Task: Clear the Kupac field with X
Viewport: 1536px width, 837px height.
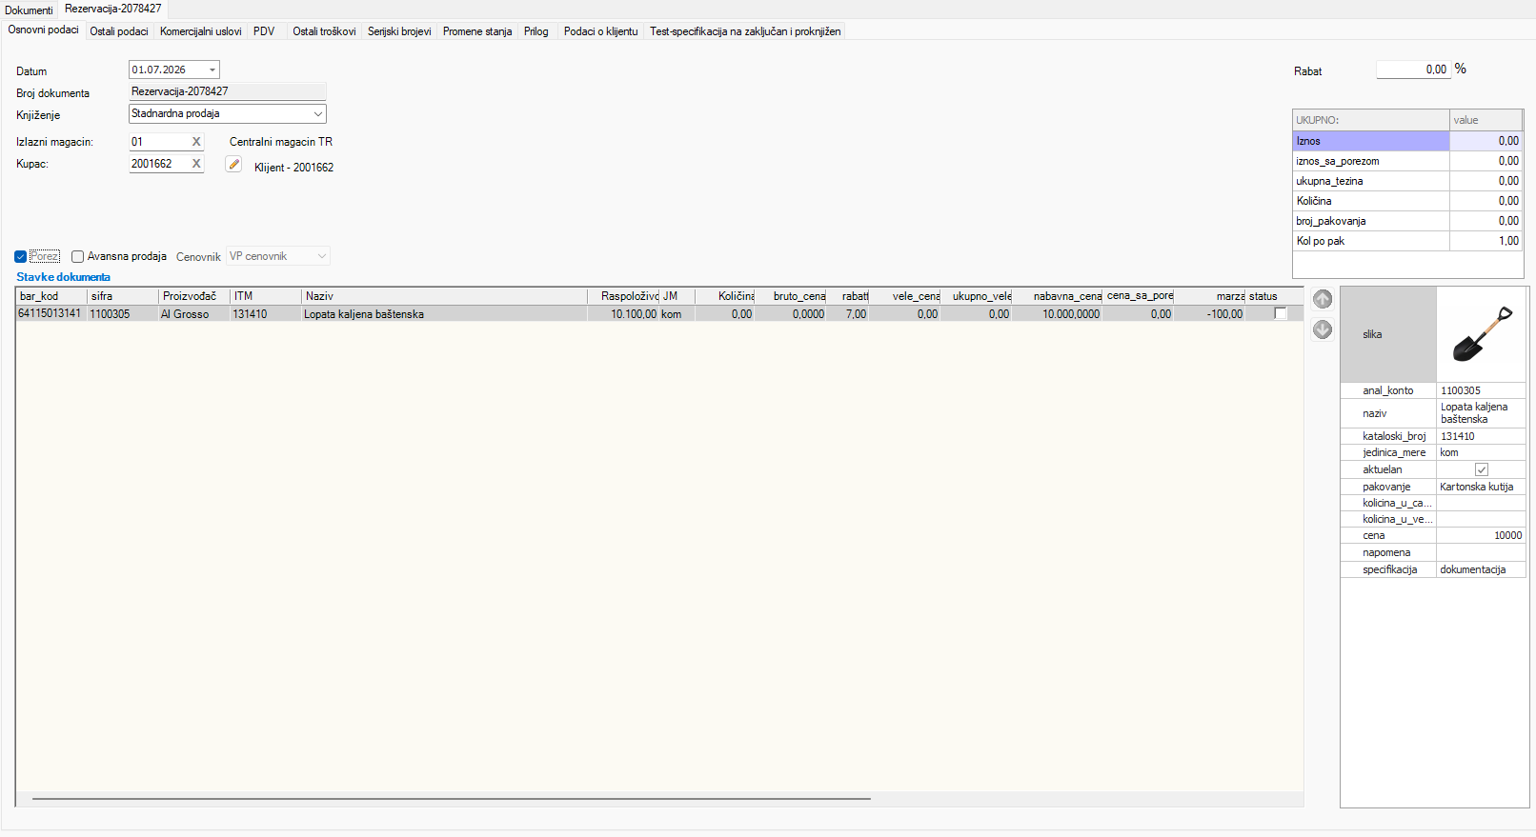Action: pos(196,164)
